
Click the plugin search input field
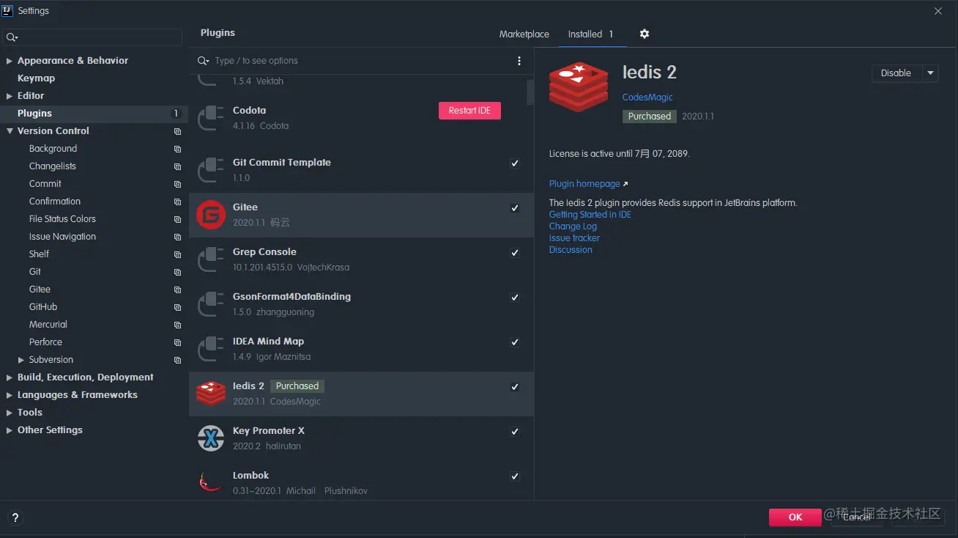pyautogui.click(x=363, y=61)
